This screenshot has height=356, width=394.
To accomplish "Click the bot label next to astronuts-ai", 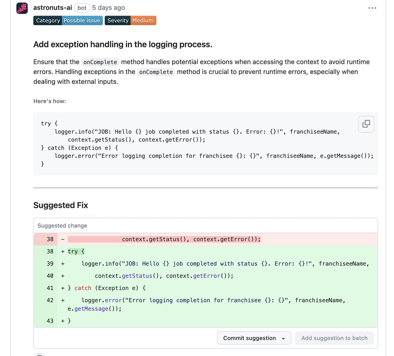I will pos(82,8).
